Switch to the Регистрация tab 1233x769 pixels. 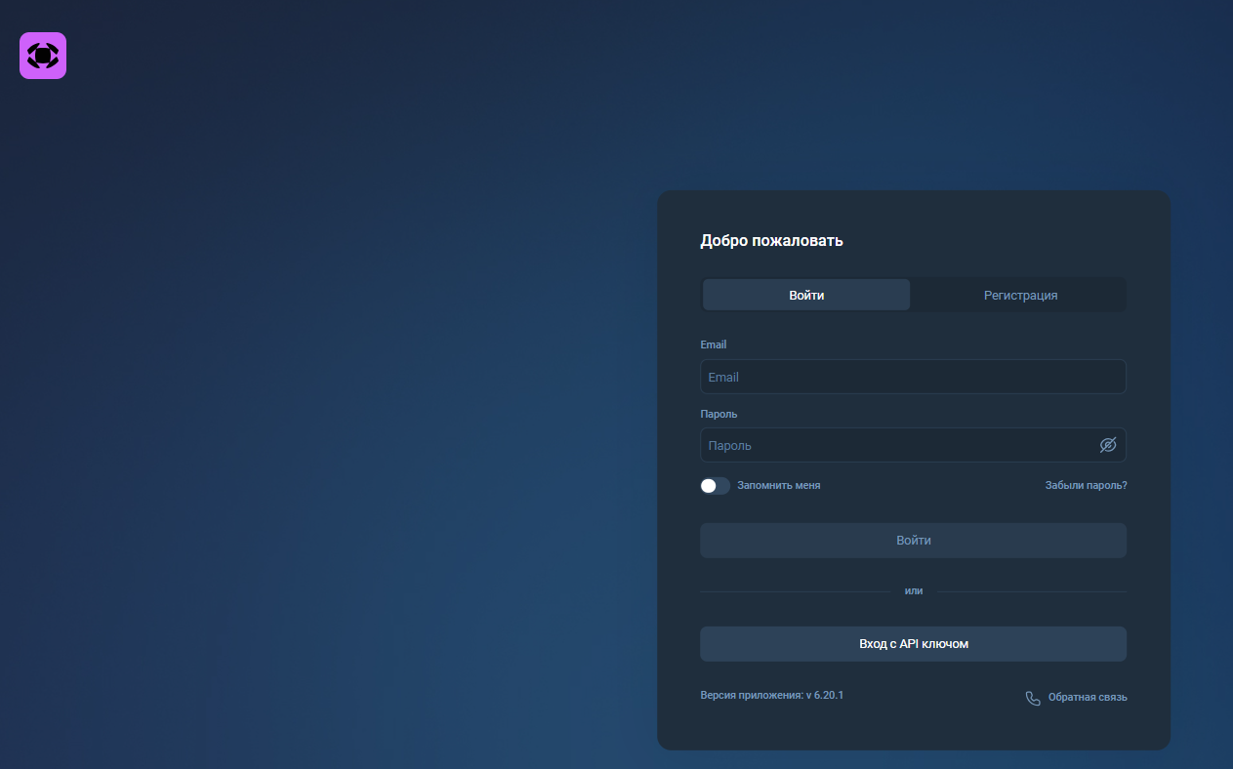(1020, 295)
